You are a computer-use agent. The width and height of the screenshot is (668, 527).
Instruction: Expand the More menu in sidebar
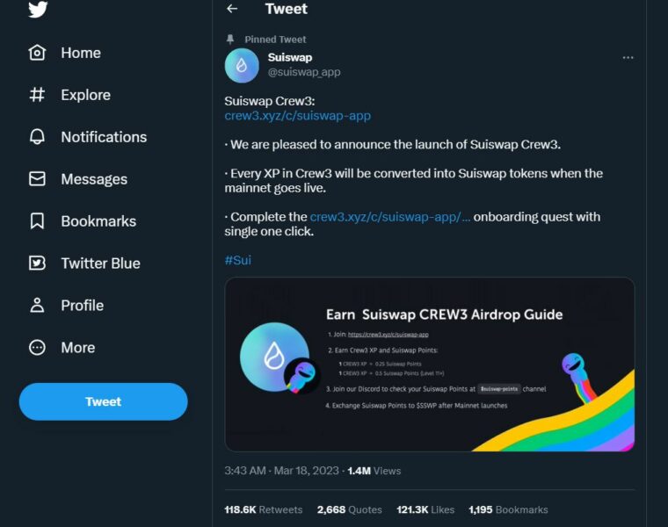(x=37, y=348)
